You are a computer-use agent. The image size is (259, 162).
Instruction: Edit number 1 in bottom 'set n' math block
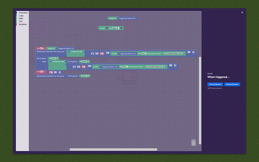point(60,72)
